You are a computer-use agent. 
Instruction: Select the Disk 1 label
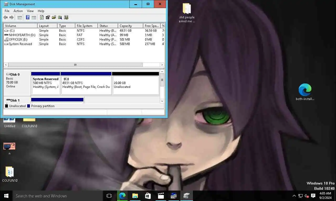tap(15, 100)
